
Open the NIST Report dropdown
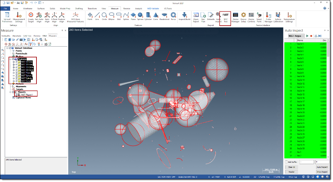[x=296, y=36]
